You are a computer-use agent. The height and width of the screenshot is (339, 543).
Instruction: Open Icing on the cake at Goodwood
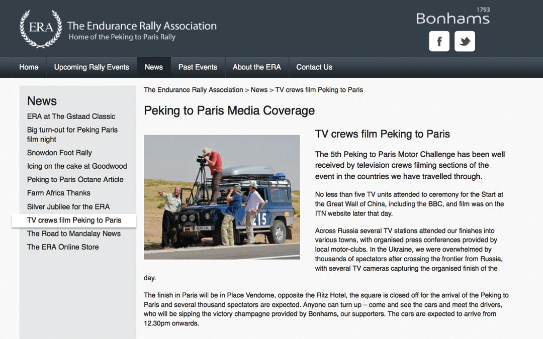(77, 166)
